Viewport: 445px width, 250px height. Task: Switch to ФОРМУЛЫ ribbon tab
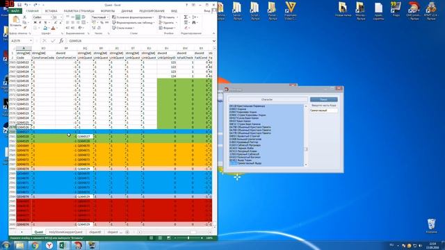pos(108,11)
